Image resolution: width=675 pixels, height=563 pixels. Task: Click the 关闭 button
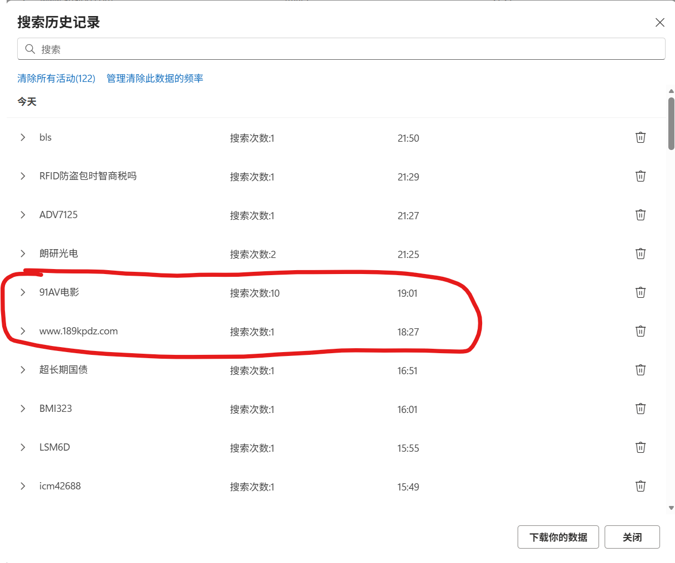pos(632,537)
